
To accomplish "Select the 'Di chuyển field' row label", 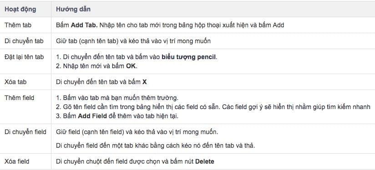I will pos(25,132).
